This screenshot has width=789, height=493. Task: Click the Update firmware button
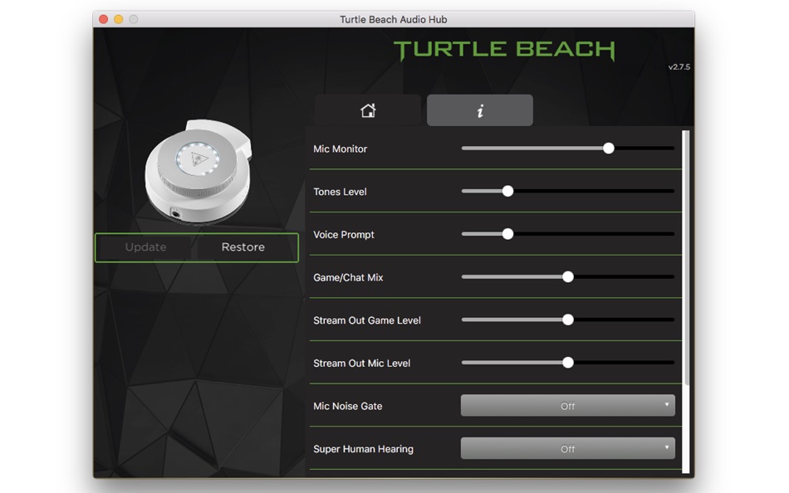(146, 247)
